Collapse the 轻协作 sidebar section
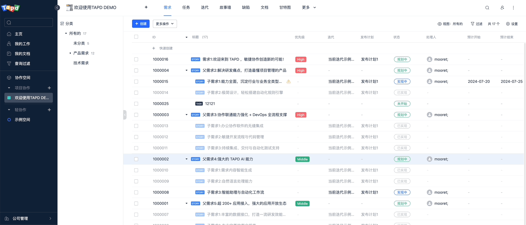 (x=9, y=110)
